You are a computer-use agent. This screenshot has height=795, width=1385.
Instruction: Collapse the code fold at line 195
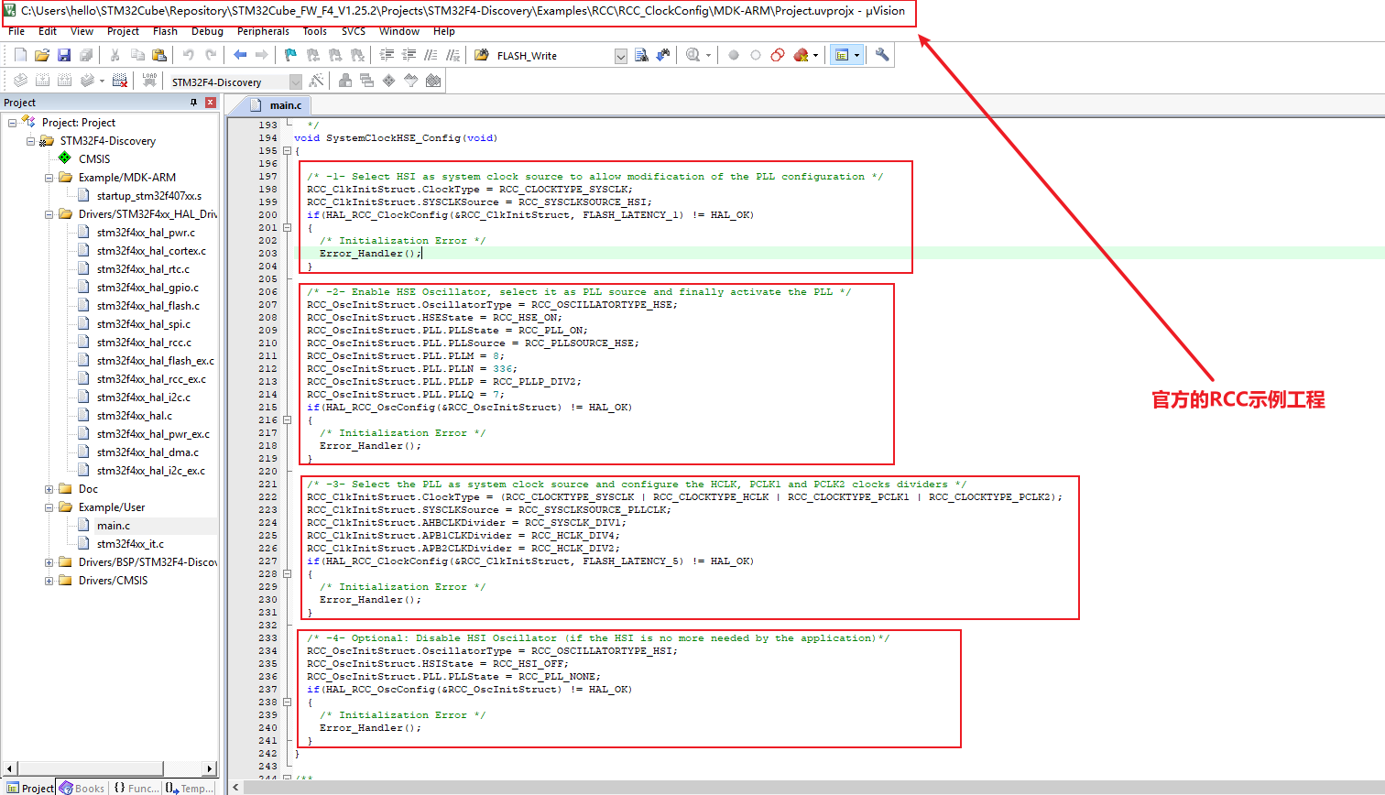tap(287, 151)
